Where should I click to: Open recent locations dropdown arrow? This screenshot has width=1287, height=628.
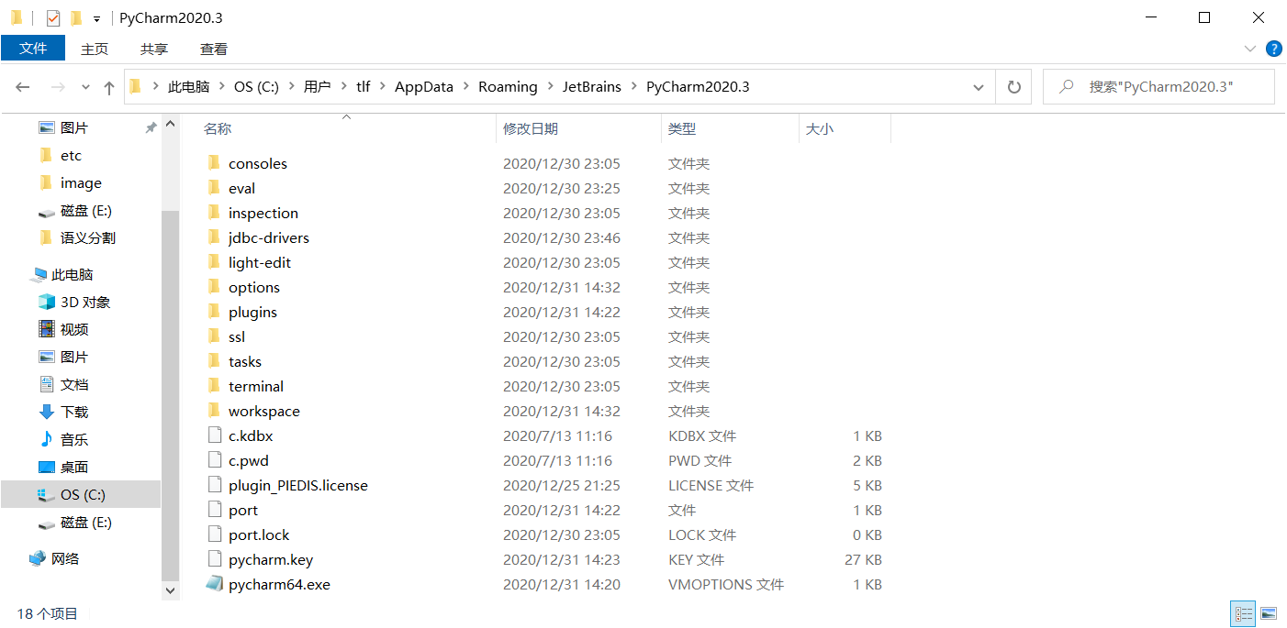coord(86,87)
